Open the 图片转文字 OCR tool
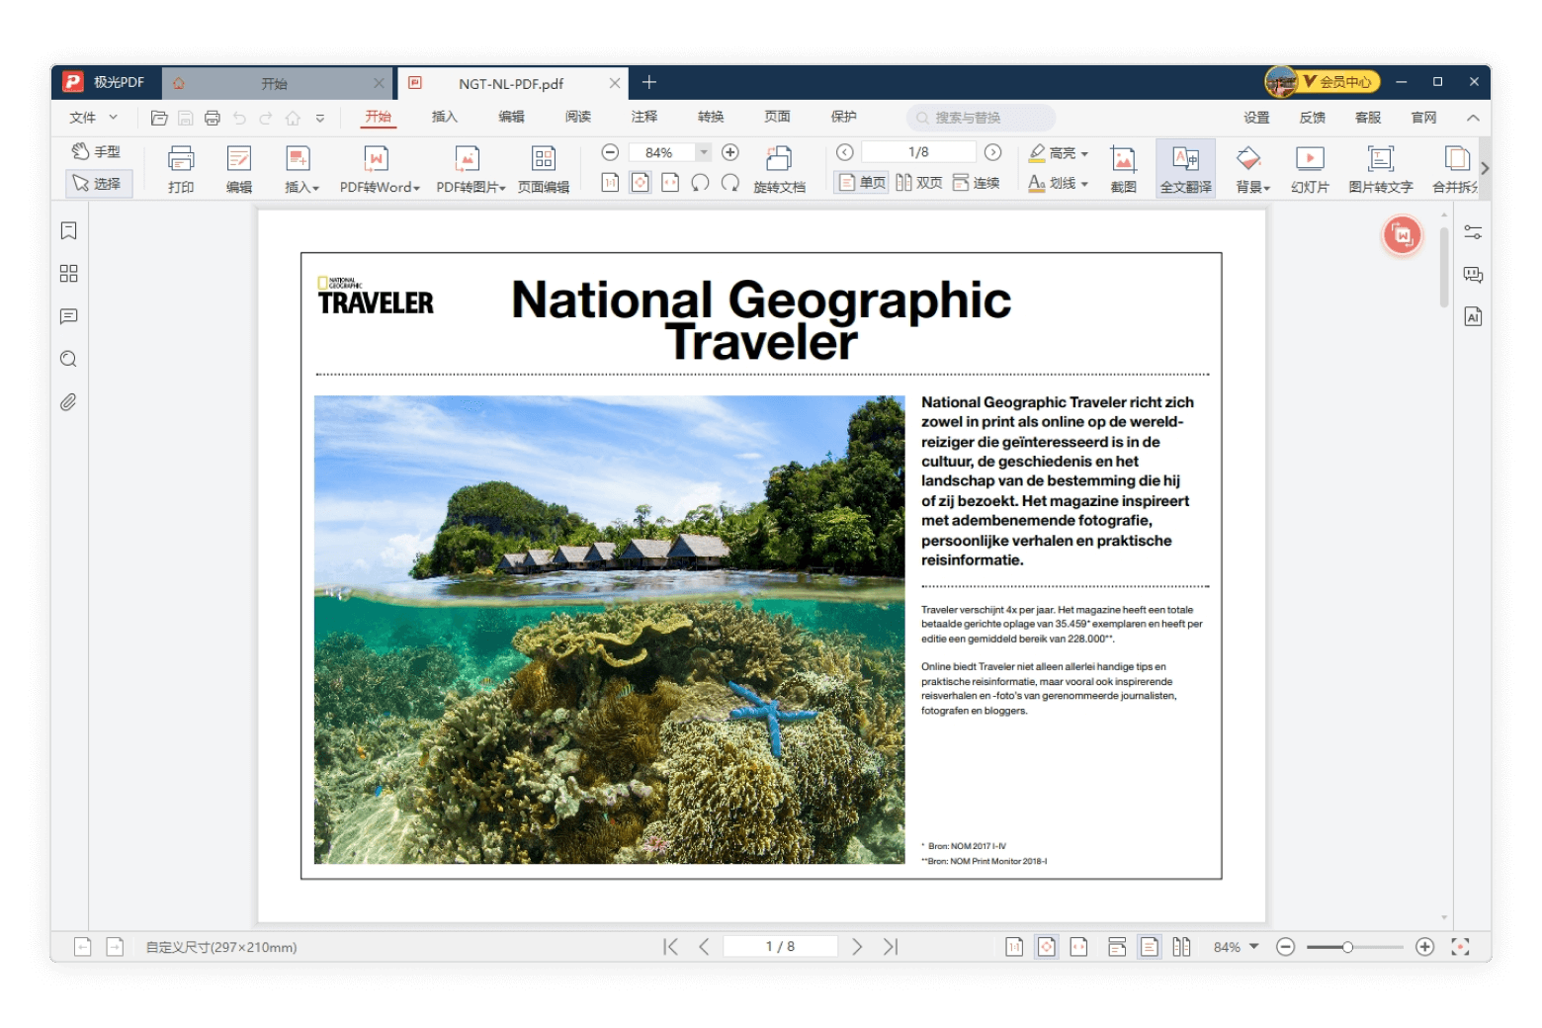Screen dimensions: 1542x1028 point(1381,169)
